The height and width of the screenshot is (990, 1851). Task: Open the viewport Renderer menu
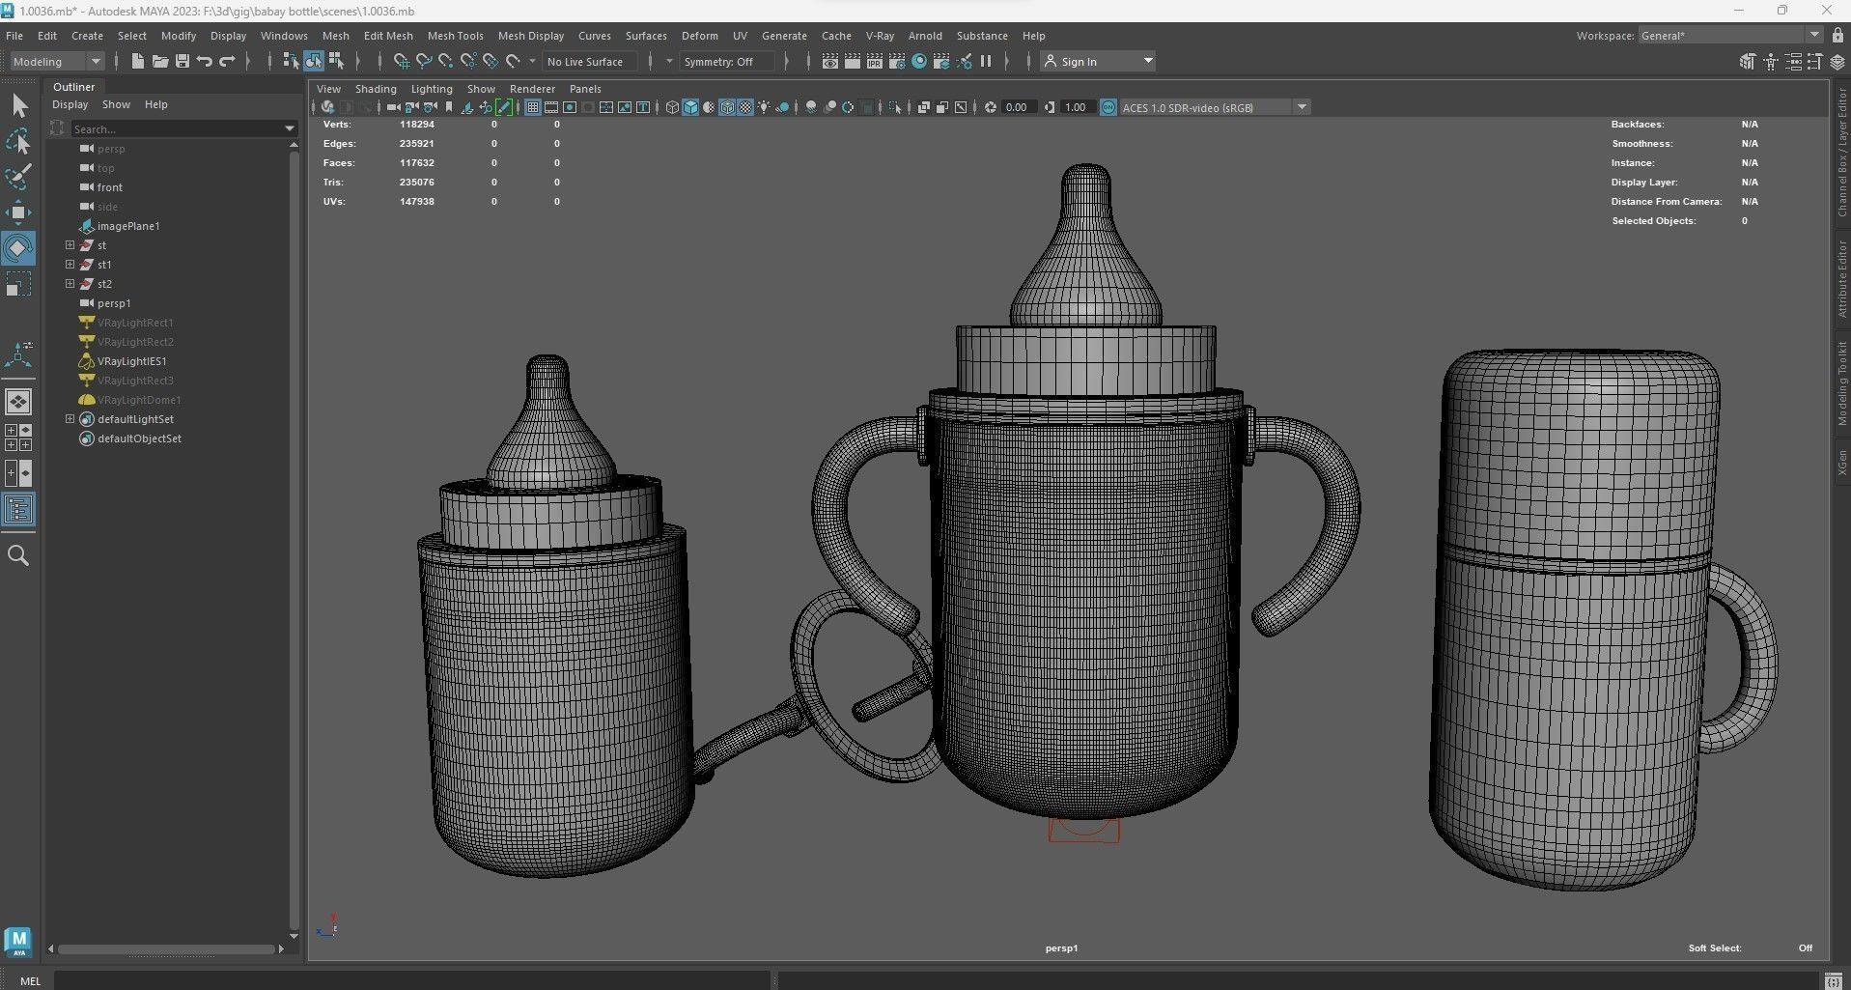pyautogui.click(x=532, y=89)
